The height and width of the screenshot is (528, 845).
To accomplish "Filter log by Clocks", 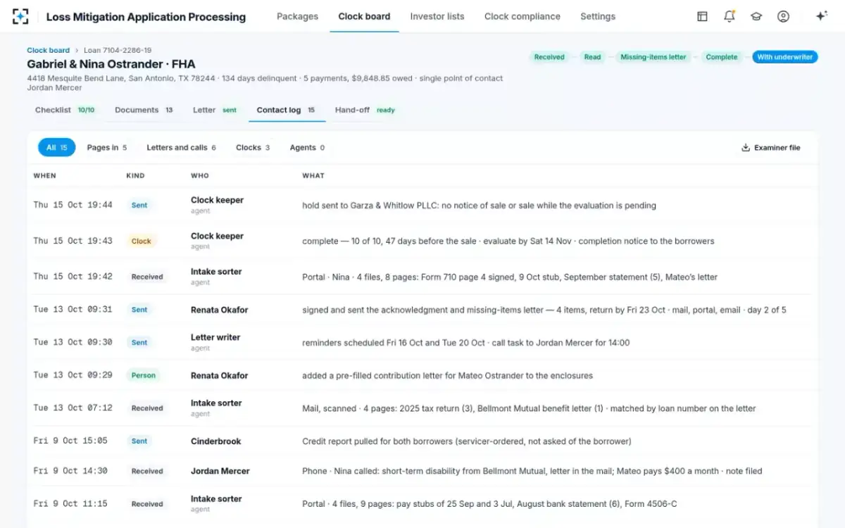I will click(x=253, y=148).
